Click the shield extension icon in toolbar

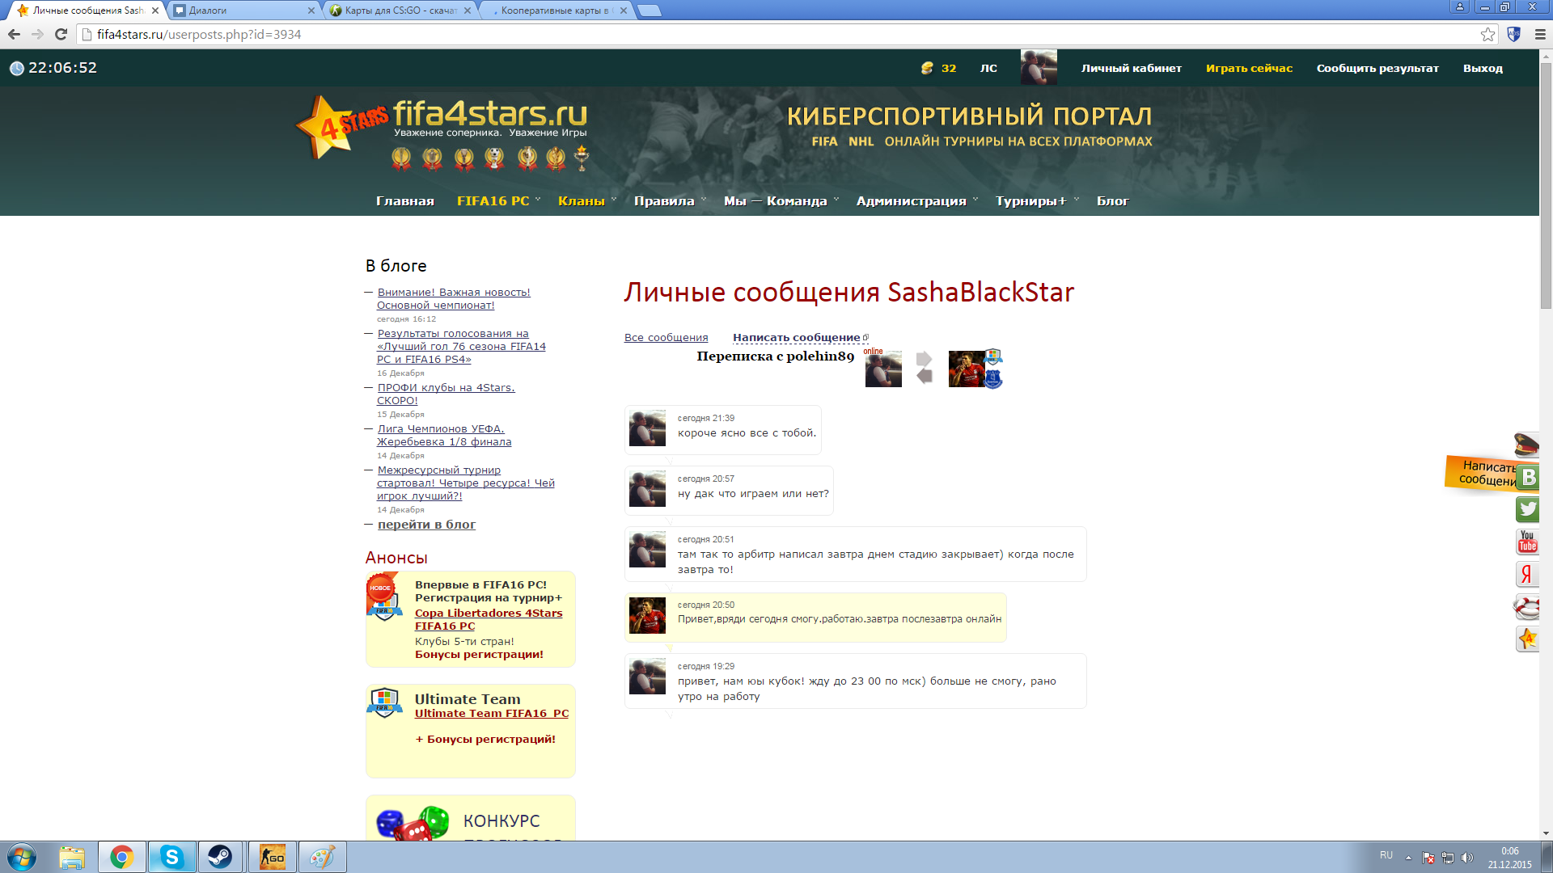coord(1514,34)
